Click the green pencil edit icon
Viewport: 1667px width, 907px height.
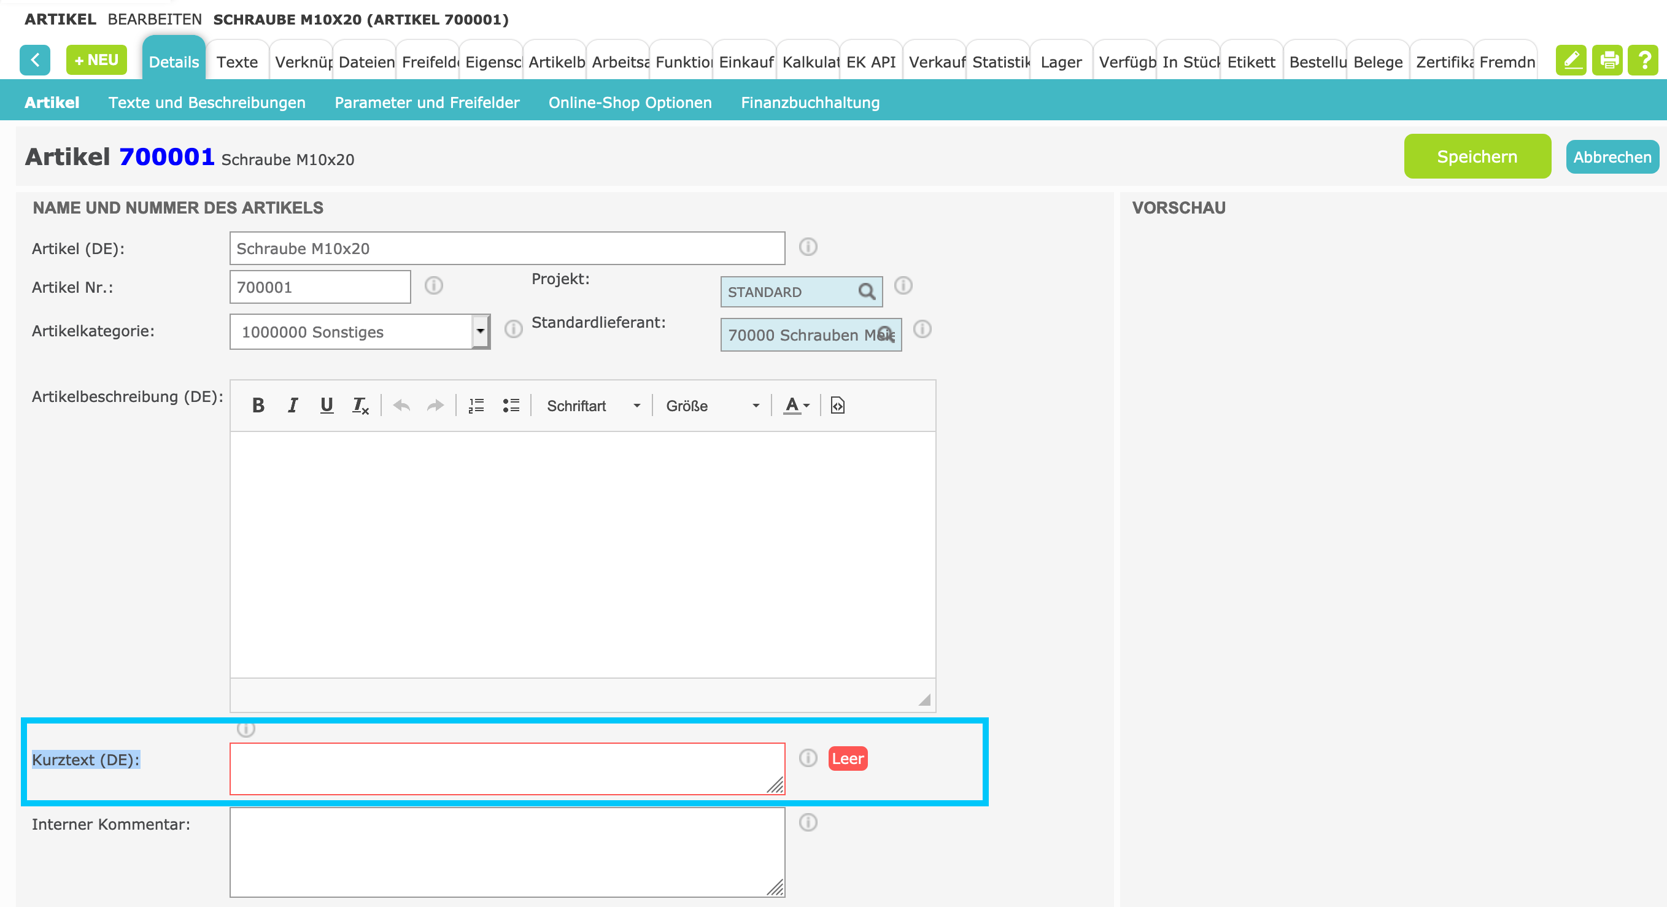click(1571, 61)
